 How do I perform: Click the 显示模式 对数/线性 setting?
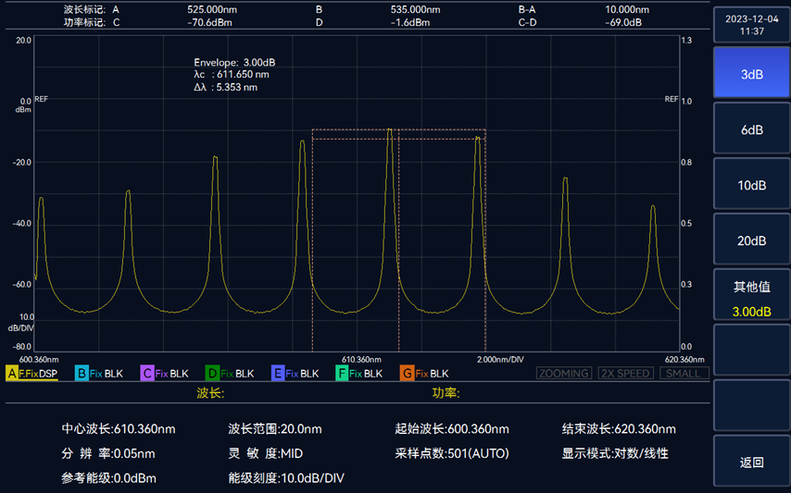615,453
